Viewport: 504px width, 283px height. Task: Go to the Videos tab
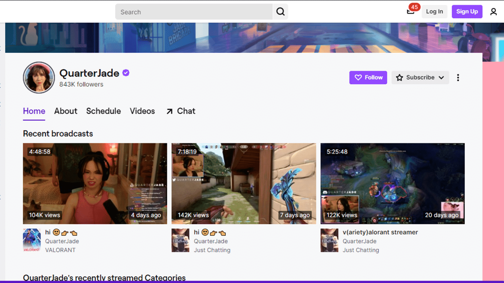(142, 111)
